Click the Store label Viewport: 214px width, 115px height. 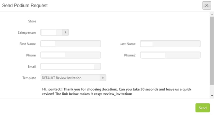click(32, 21)
